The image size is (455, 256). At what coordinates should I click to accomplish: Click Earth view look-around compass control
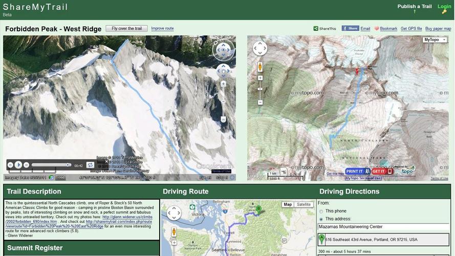[x=223, y=50]
